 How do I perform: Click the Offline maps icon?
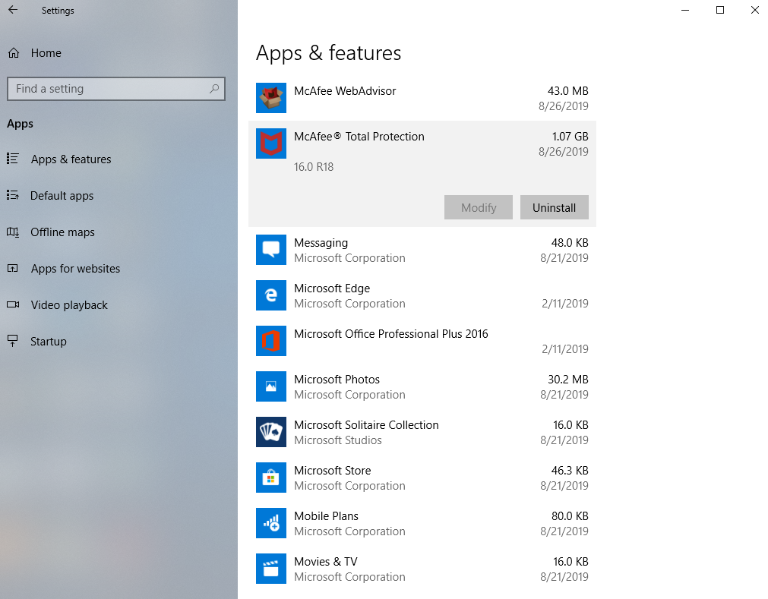tap(13, 232)
